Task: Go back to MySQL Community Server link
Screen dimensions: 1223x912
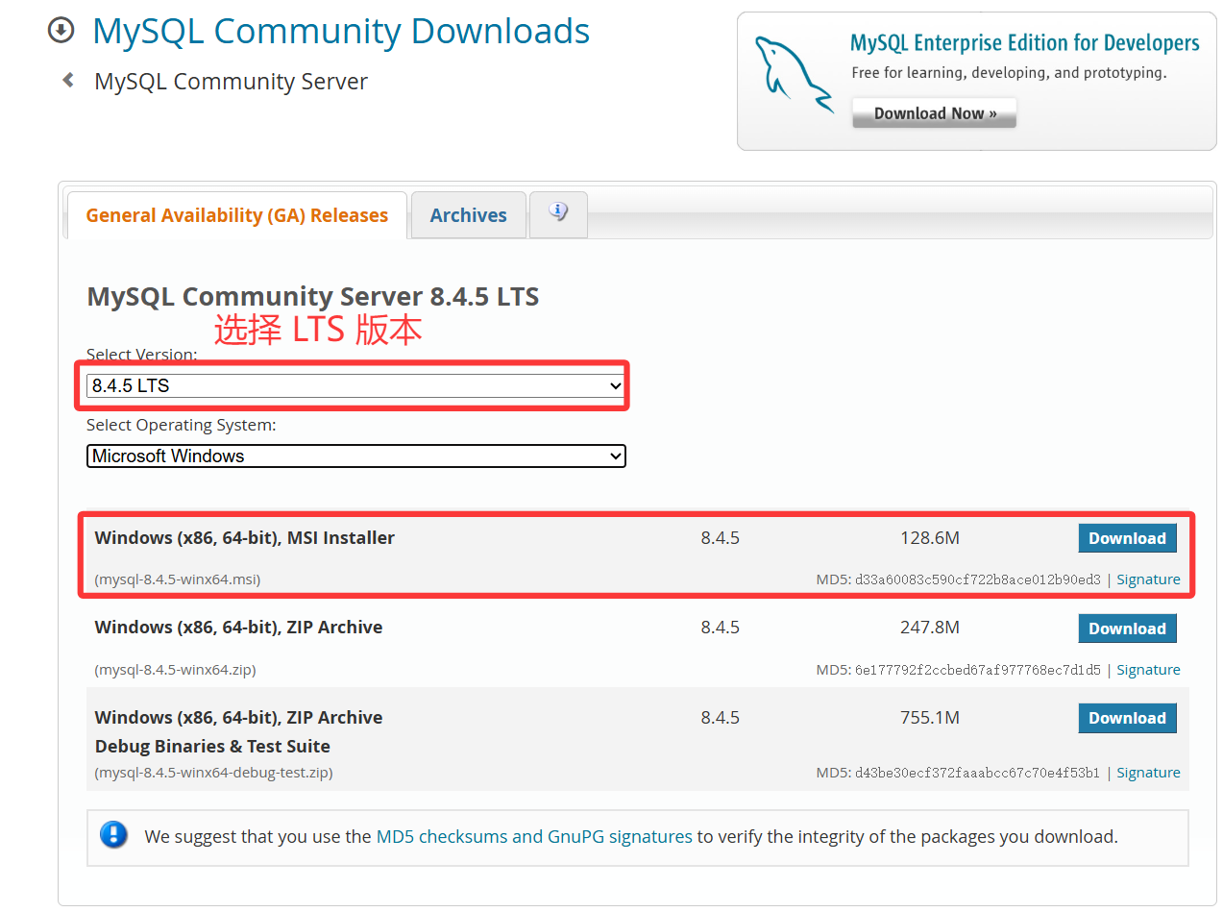Action: coord(231,82)
